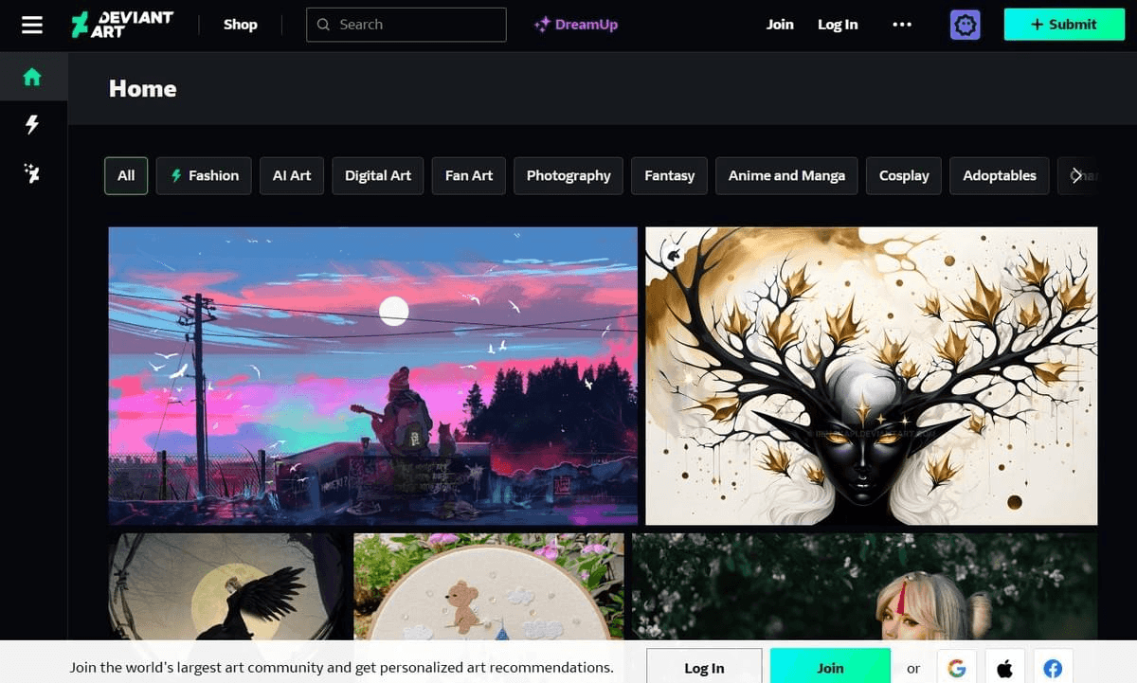Select the All category filter
This screenshot has width=1137, height=683.
[126, 175]
